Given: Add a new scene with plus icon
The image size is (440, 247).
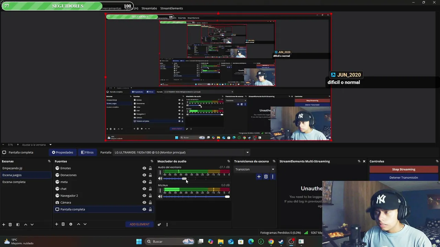Looking at the screenshot, I should point(3,224).
